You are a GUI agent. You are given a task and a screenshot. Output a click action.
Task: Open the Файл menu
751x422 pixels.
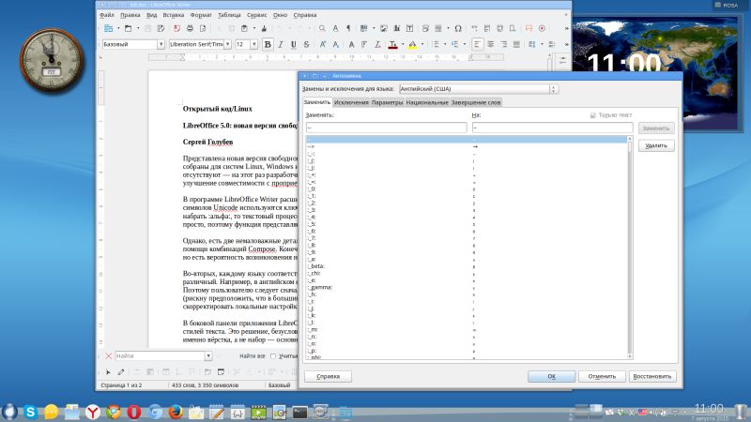pyautogui.click(x=106, y=15)
